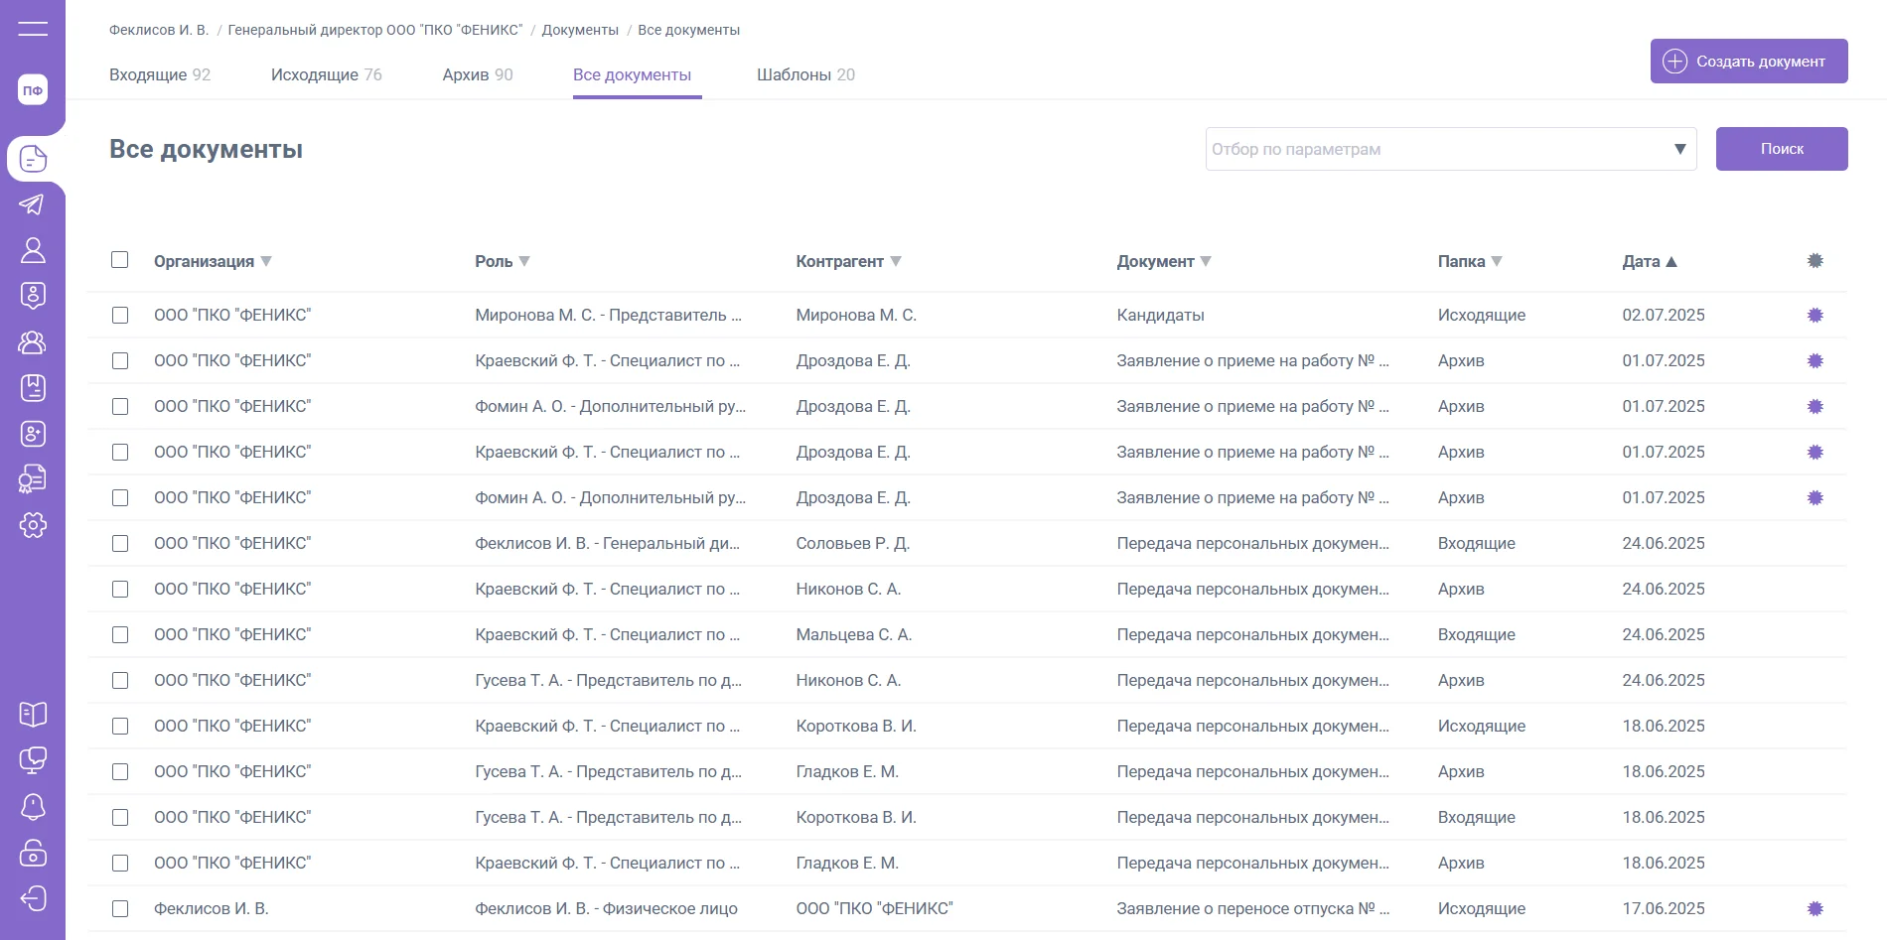The height and width of the screenshot is (940, 1887).
Task: Expand the Отбор по параметрам dropdown
Action: point(1679,149)
